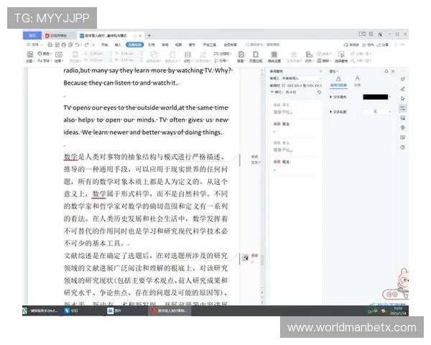The image size is (431, 345).
Task: Select the Page Layout (页面布局) ribbon tab
Action: [x=135, y=45]
